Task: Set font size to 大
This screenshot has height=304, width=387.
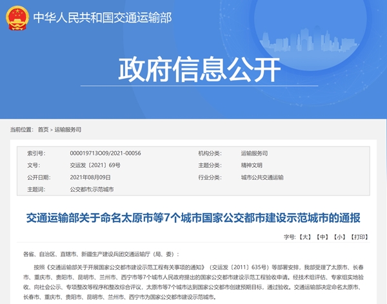Action: coord(305,237)
